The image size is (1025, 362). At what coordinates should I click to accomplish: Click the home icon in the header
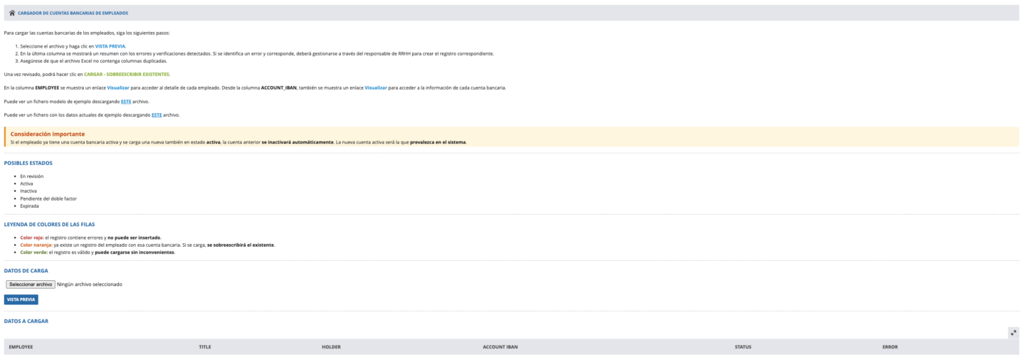[12, 13]
